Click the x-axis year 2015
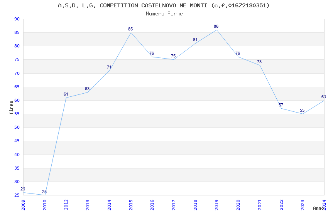The height and width of the screenshot is (212, 328). pyautogui.click(x=131, y=205)
